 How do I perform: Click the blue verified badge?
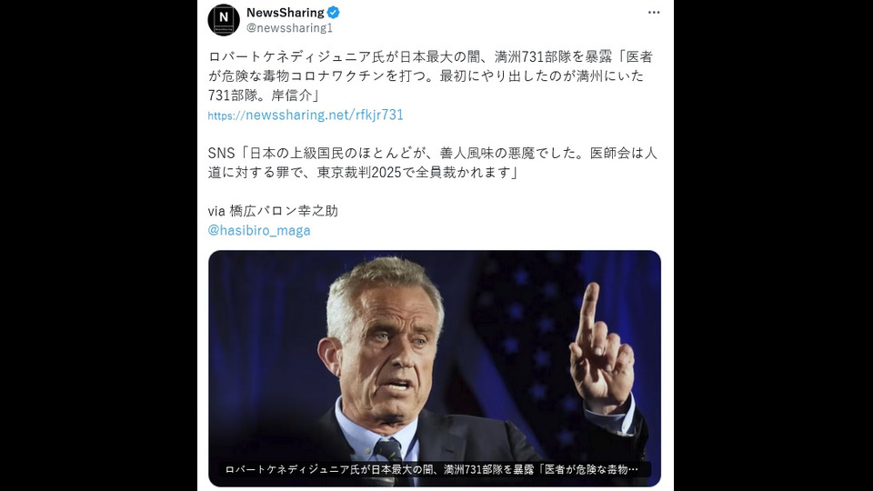click(334, 12)
